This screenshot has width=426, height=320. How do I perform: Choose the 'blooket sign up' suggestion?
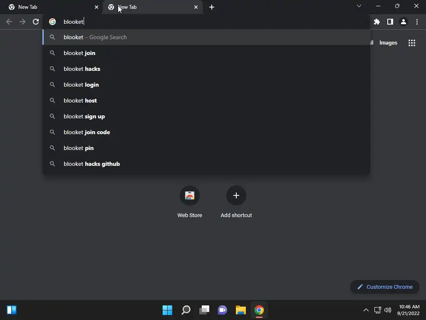point(206,116)
